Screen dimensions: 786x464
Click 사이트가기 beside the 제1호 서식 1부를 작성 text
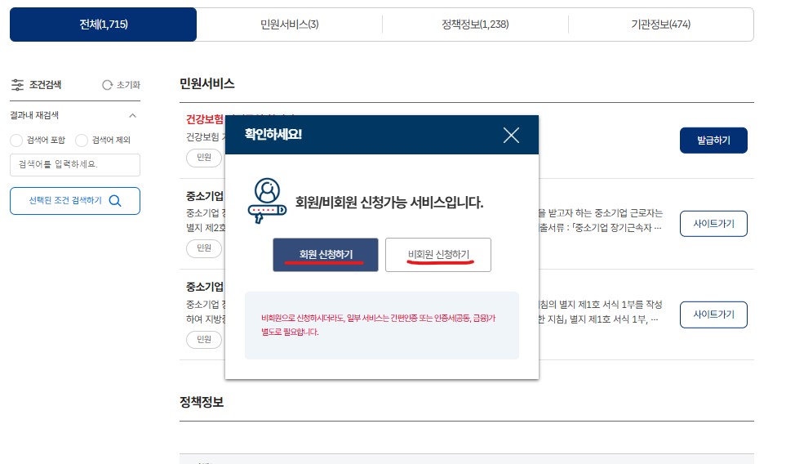713,315
